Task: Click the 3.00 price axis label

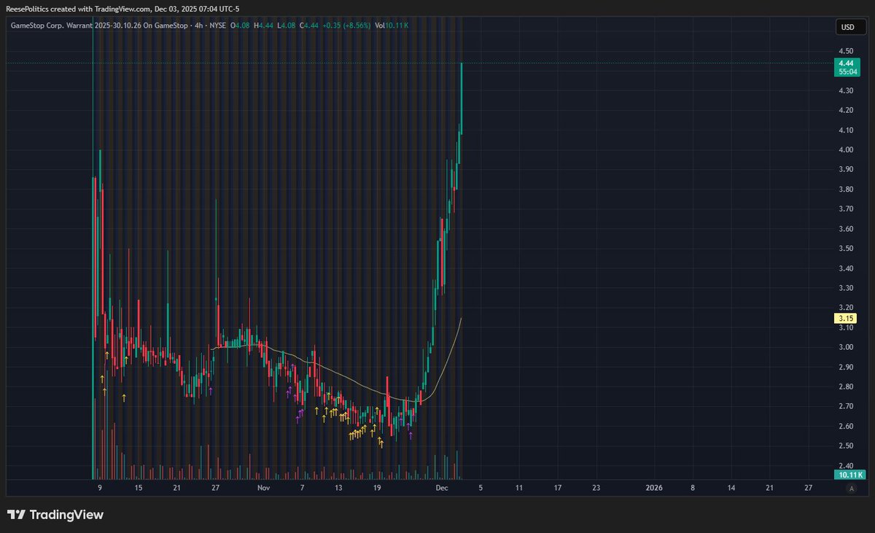Action: pyautogui.click(x=846, y=347)
